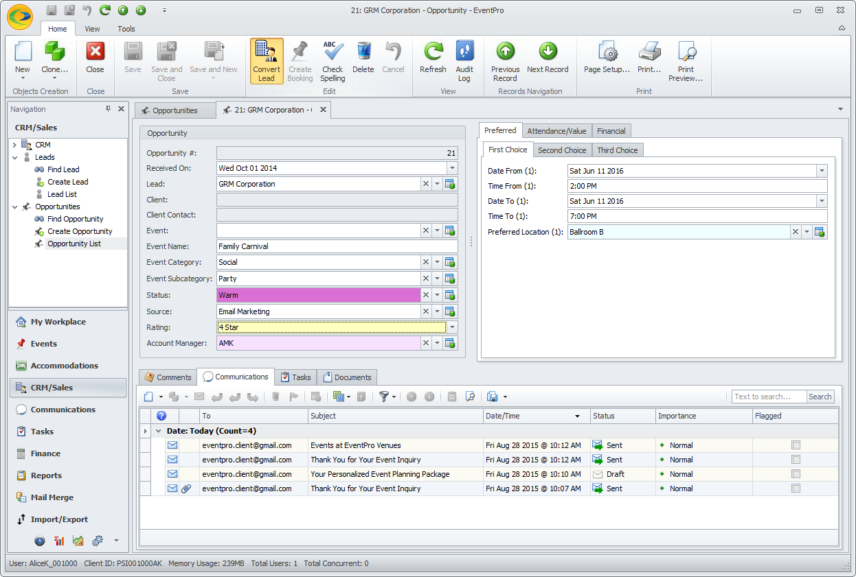This screenshot has width=856, height=577.
Task: Check Flagged box for the 10:12 AM Thank You email
Action: (796, 460)
